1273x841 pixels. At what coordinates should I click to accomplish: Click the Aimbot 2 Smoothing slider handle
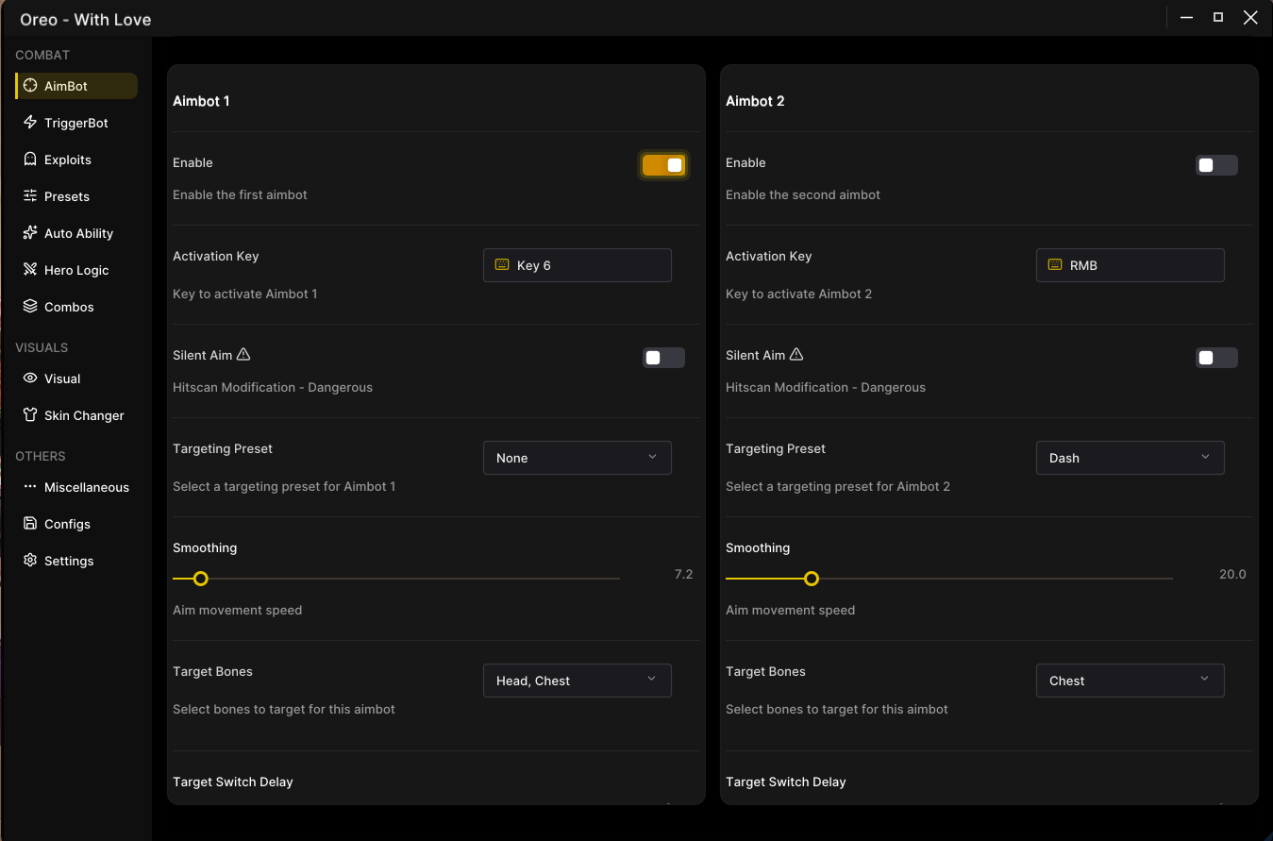tap(812, 579)
